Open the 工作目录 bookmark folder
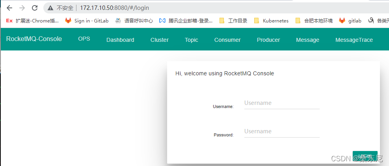Screen dimensions: 389x166 (233, 21)
